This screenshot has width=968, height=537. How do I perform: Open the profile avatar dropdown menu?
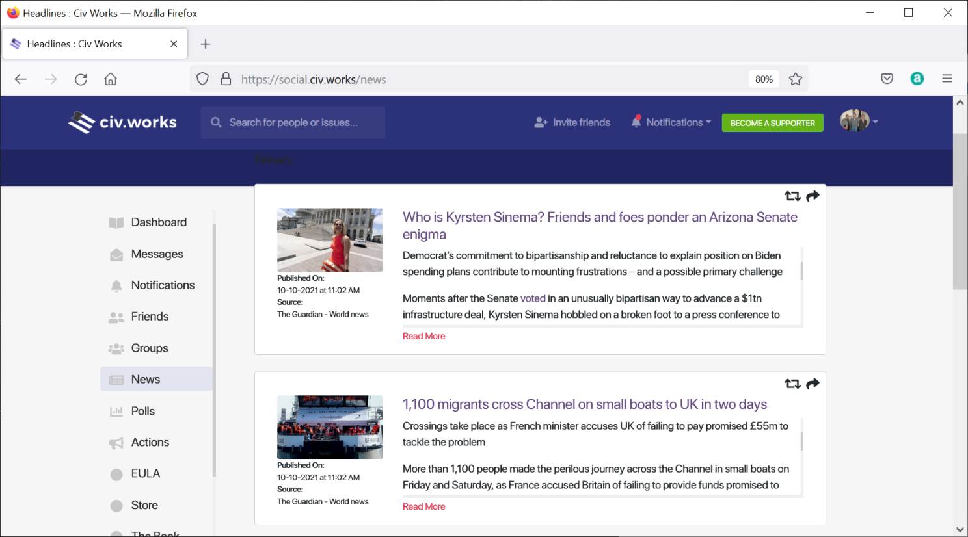pos(858,122)
